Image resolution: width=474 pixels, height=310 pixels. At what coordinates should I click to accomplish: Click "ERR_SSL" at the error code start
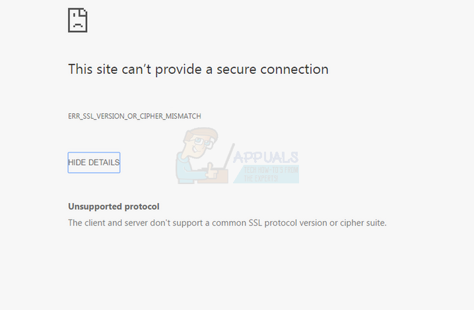(81, 116)
